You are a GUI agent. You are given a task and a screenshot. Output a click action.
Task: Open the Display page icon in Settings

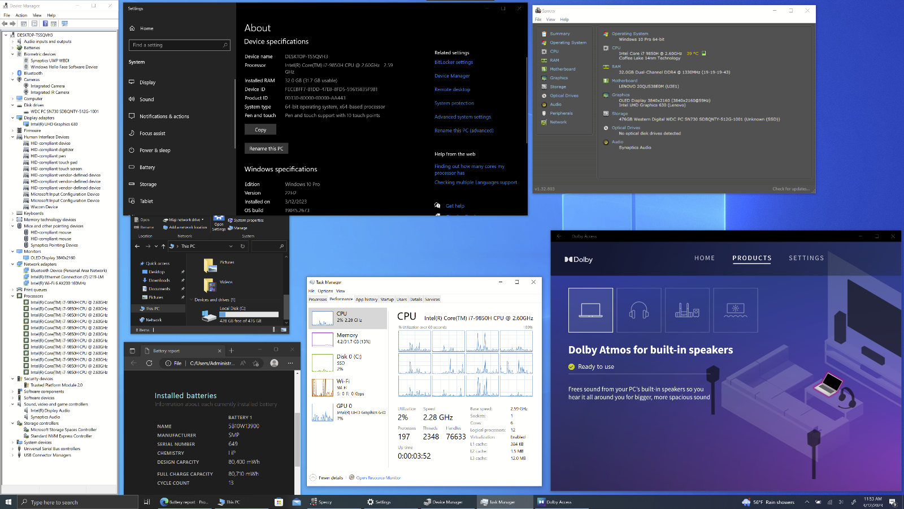(x=132, y=83)
